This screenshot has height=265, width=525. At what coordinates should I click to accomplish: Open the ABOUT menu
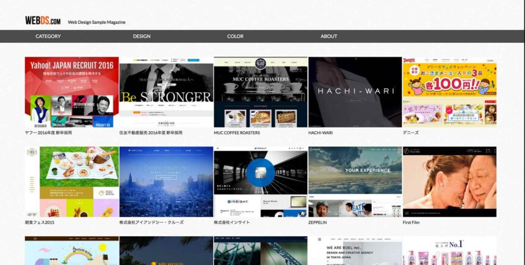(x=329, y=36)
